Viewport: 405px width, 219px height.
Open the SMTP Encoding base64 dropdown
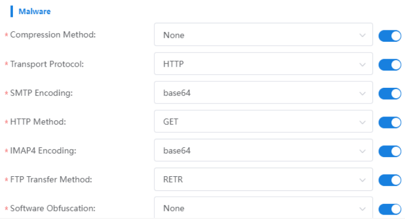click(263, 93)
